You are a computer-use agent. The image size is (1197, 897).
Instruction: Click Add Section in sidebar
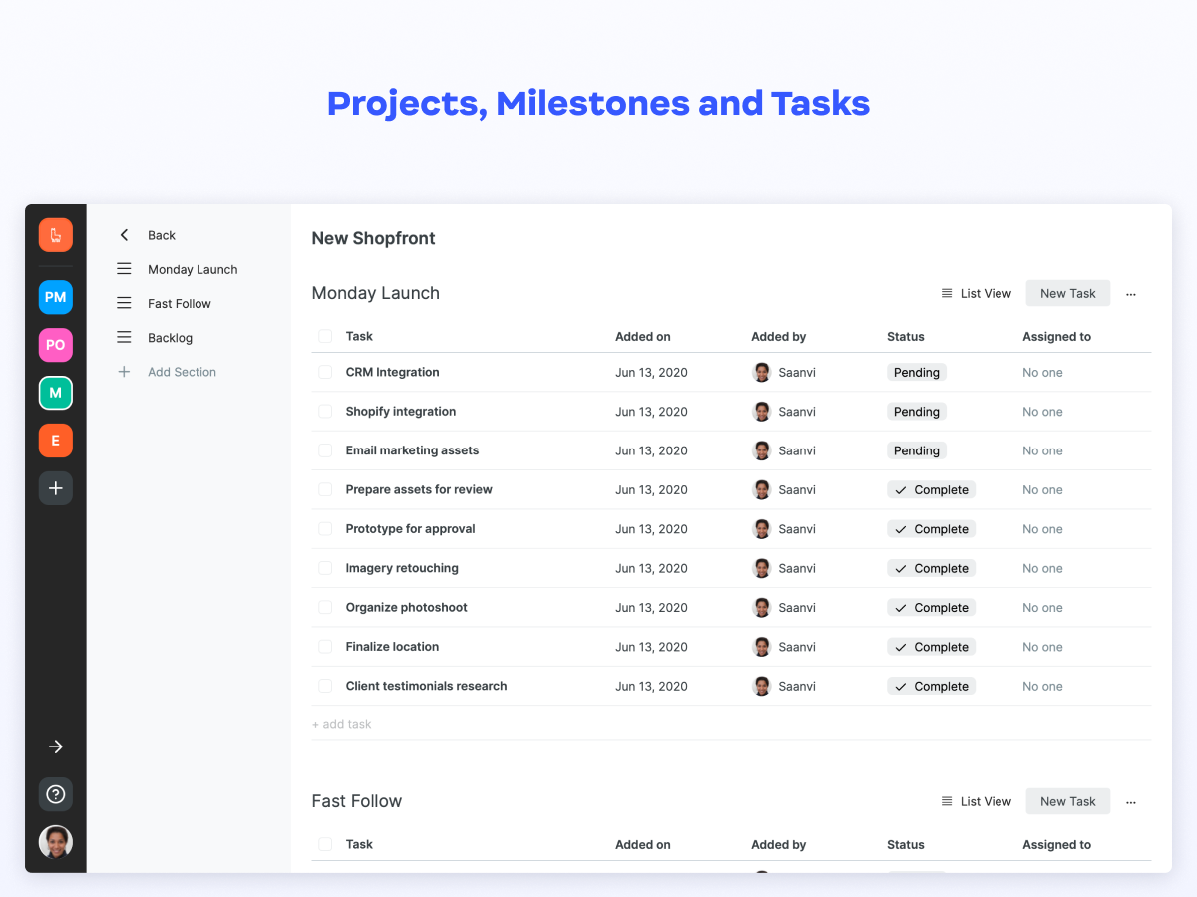[182, 372]
